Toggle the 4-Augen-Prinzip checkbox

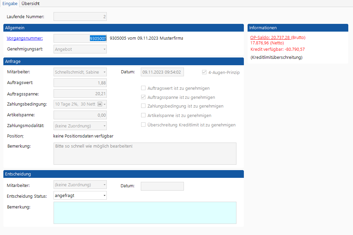(204, 72)
